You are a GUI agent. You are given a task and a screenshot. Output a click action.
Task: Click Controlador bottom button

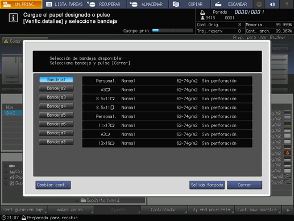tap(164, 210)
